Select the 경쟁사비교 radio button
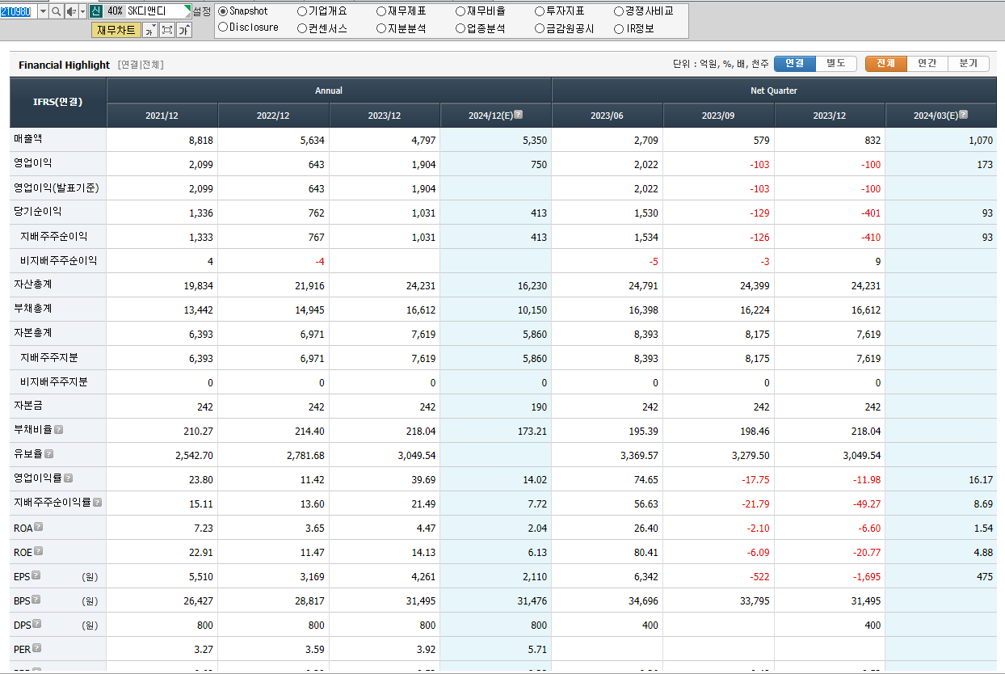 (x=619, y=11)
